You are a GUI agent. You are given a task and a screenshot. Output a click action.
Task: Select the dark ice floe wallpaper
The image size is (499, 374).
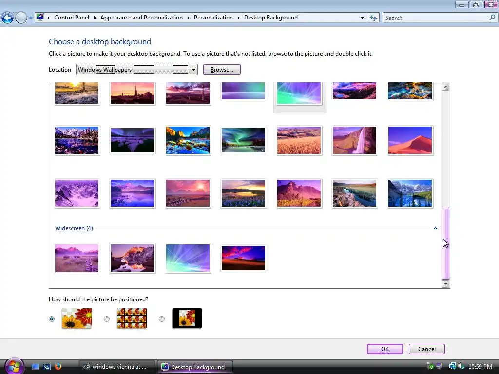click(x=132, y=140)
